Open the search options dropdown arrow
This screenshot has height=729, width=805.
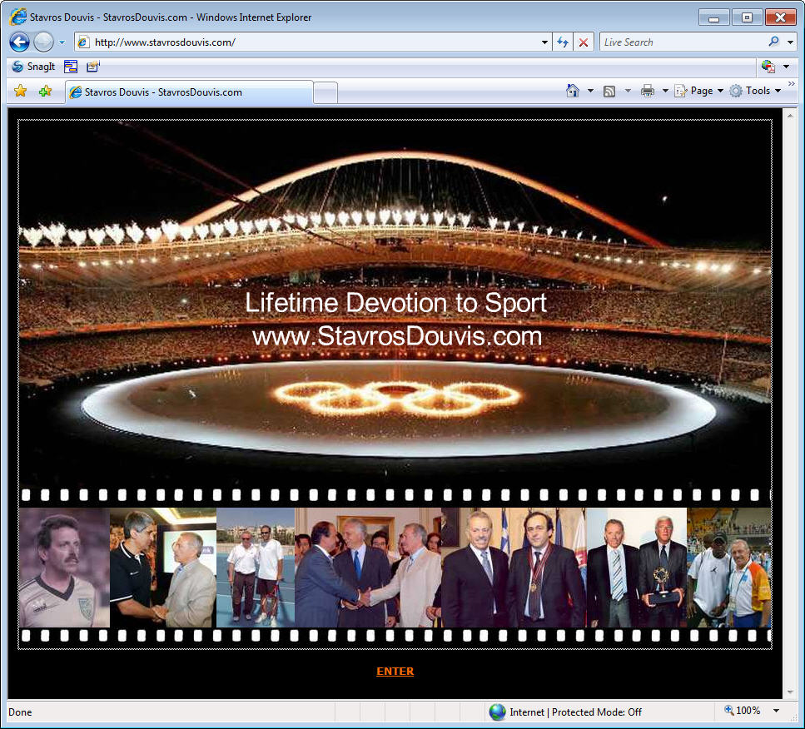[790, 42]
